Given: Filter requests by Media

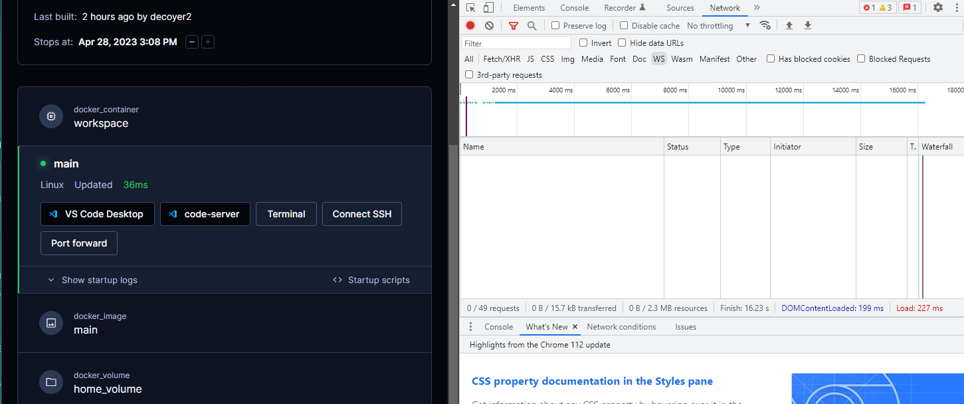Looking at the screenshot, I should [x=592, y=59].
